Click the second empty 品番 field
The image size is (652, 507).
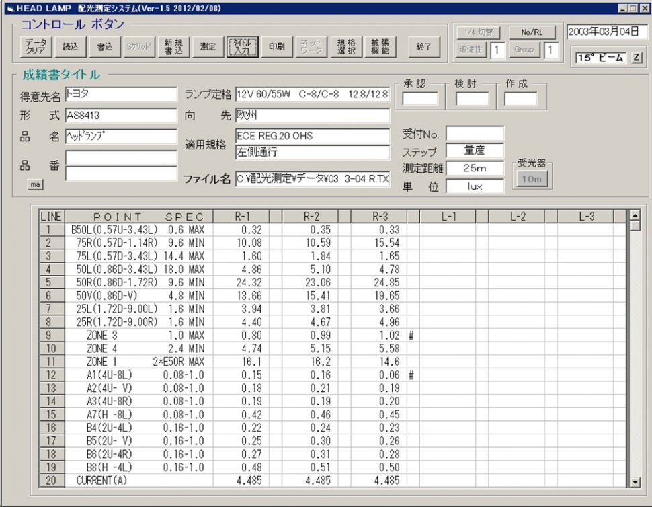[x=121, y=173]
